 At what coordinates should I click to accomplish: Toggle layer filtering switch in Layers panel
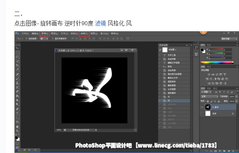(237, 92)
